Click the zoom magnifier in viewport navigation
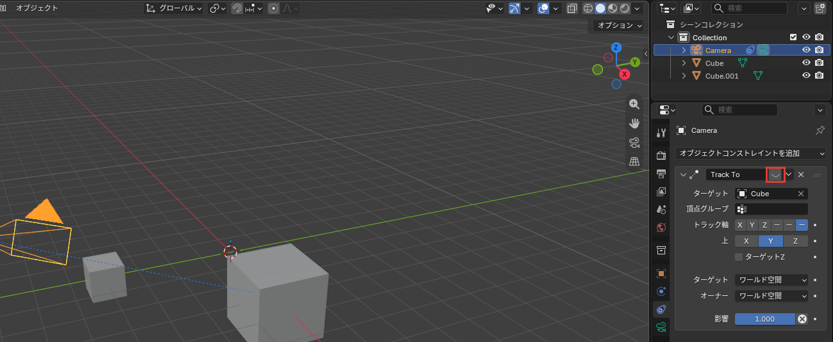The height and width of the screenshot is (342, 833). 634,104
